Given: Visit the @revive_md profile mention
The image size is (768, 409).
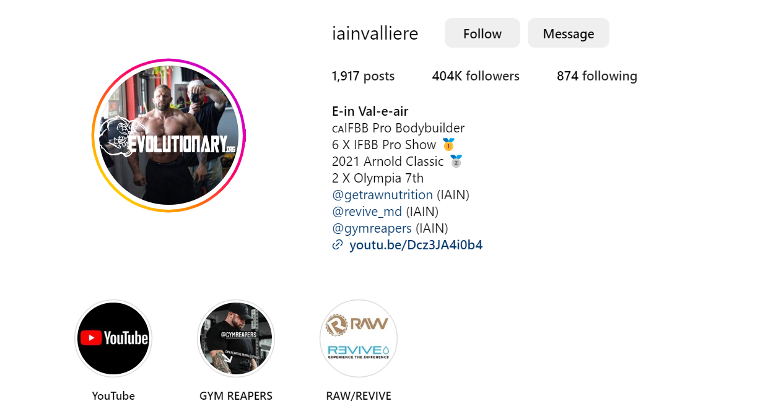Looking at the screenshot, I should (x=367, y=212).
